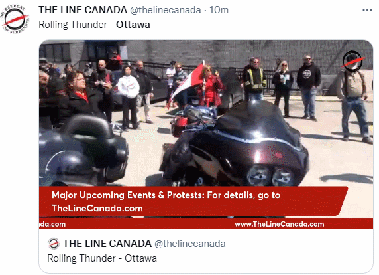Click @thelinecanada handle in quoted tweet
This screenshot has height=275, width=379.
coord(189,244)
